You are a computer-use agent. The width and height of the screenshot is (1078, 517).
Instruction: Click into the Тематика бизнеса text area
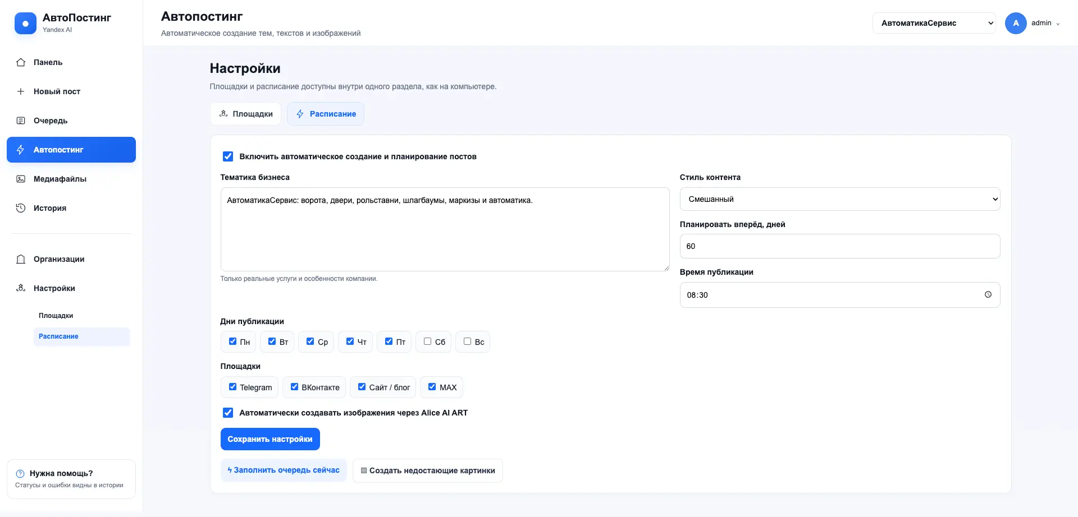coord(445,229)
